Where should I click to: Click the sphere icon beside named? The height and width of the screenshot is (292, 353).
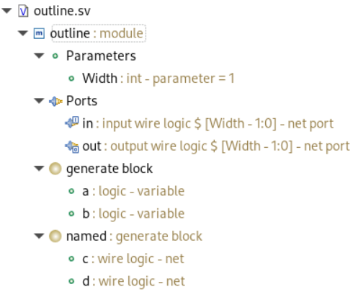tap(55, 236)
